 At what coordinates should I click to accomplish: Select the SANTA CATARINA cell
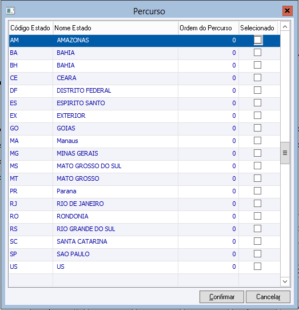pyautogui.click(x=115, y=241)
